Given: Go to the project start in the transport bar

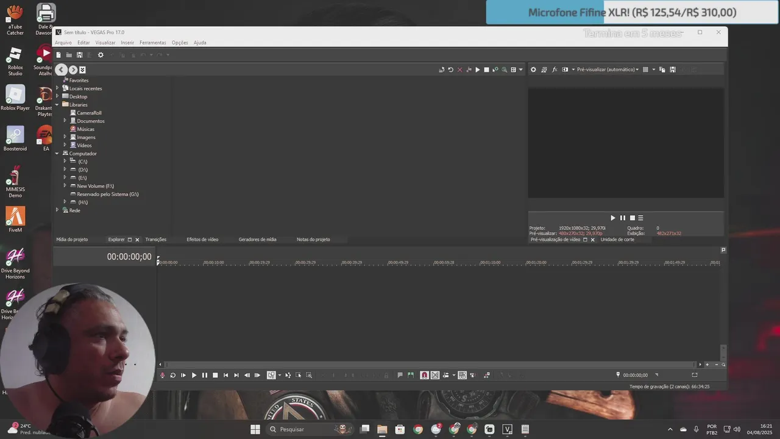Looking at the screenshot, I should (226, 375).
